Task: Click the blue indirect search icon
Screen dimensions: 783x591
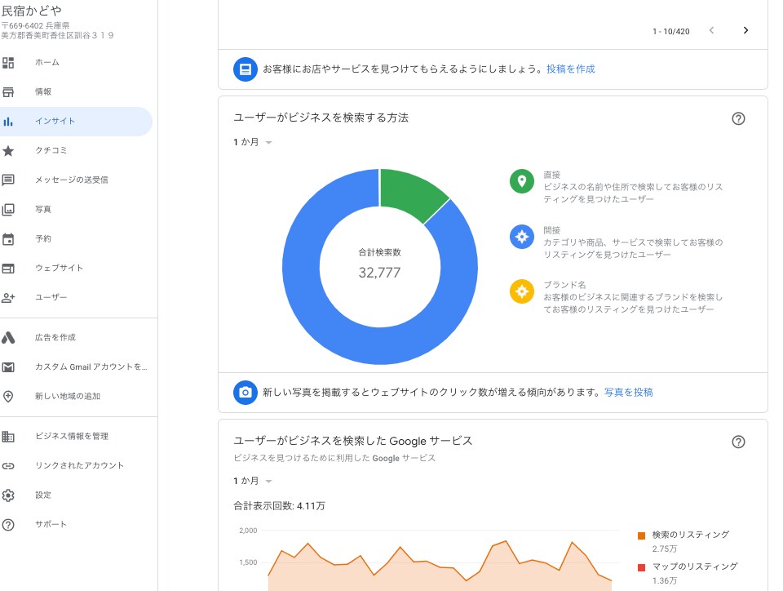Action: (x=522, y=236)
